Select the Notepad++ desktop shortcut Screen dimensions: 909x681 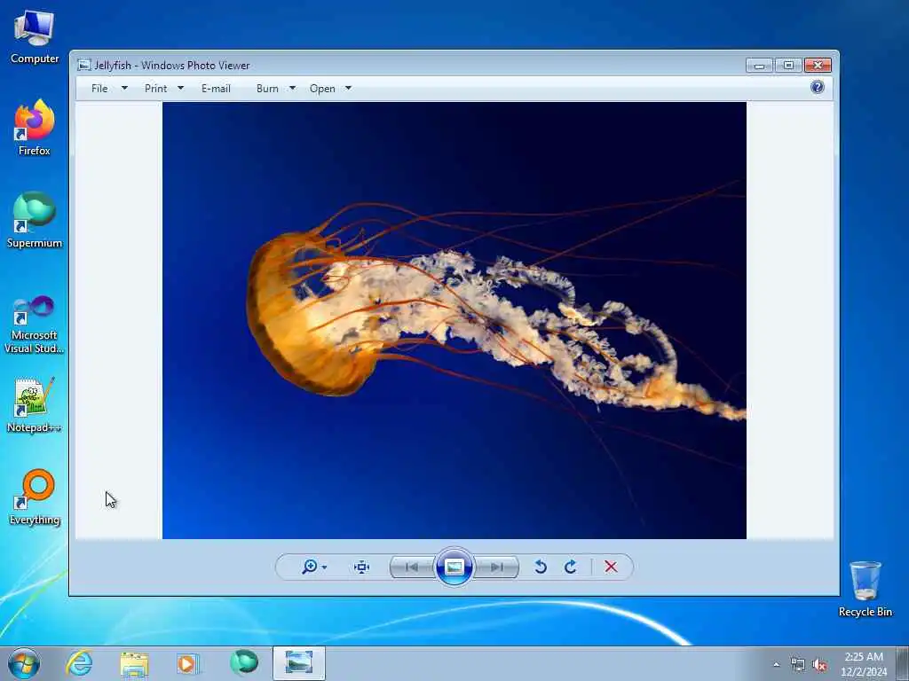[35, 404]
